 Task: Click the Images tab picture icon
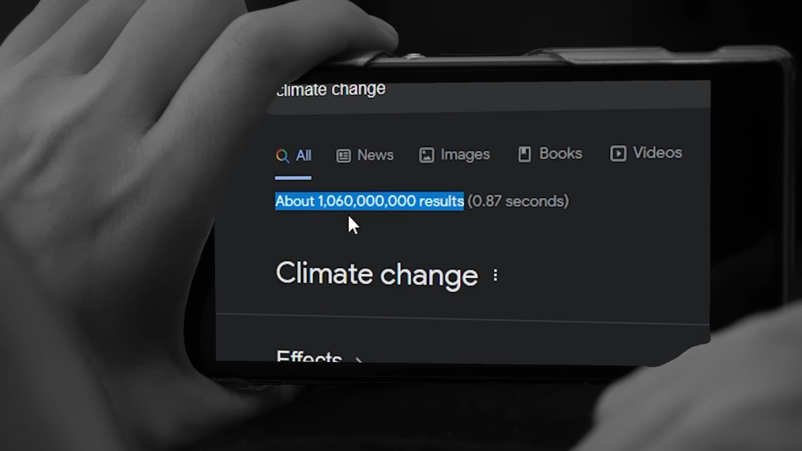tap(426, 156)
